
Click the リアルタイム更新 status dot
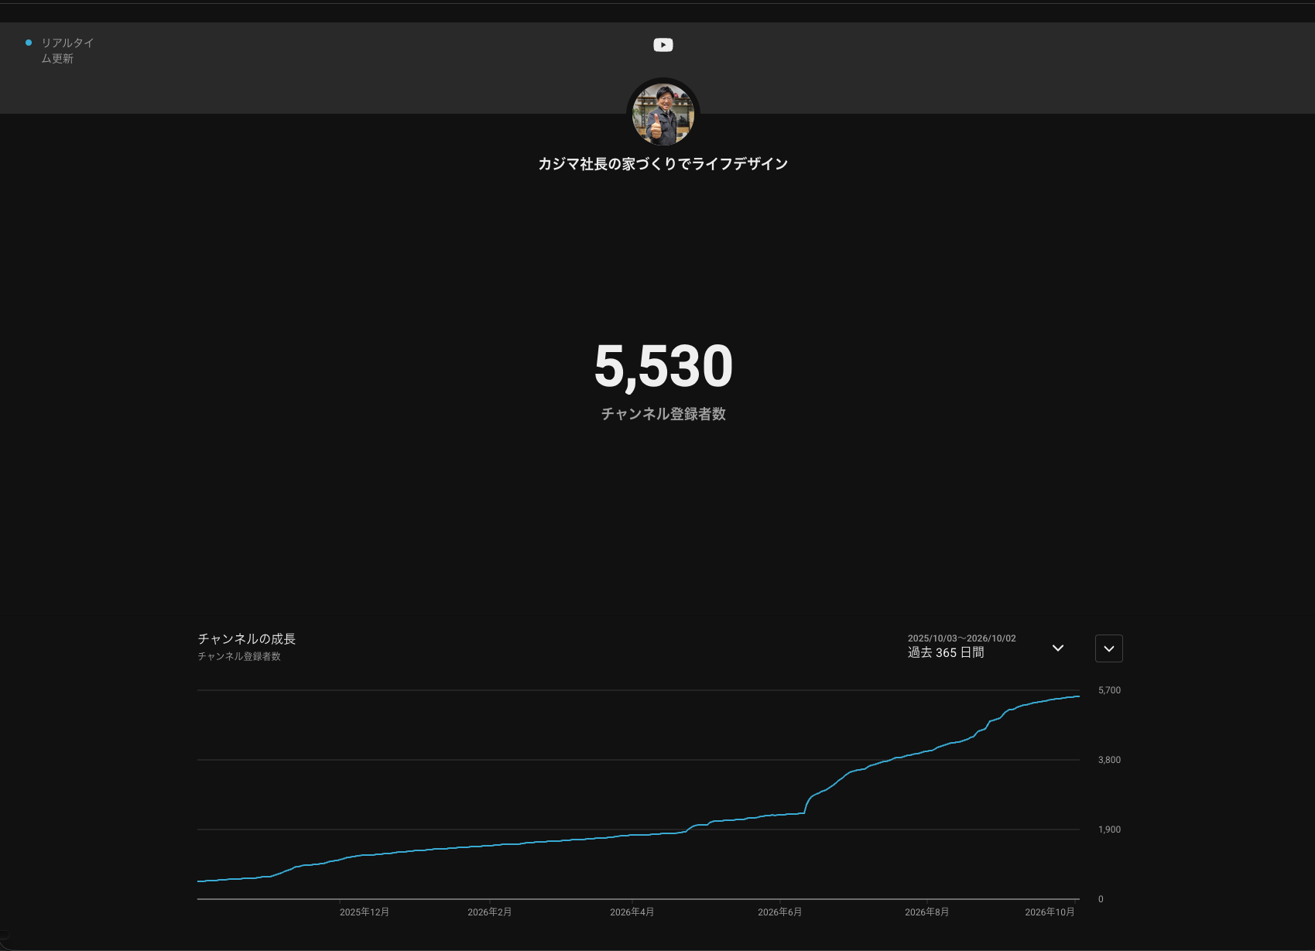point(29,43)
